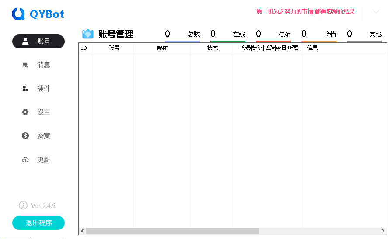The image size is (391, 239).
Task: Click the 昵称 column header
Action: click(162, 48)
